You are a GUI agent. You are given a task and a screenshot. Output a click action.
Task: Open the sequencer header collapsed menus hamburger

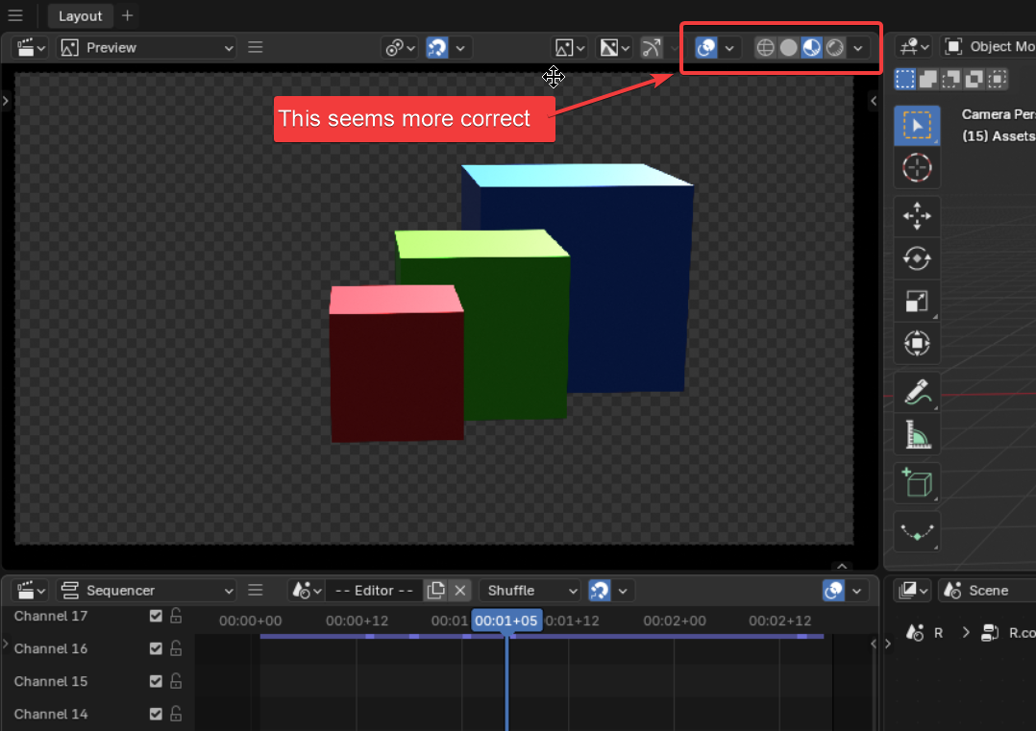(255, 591)
